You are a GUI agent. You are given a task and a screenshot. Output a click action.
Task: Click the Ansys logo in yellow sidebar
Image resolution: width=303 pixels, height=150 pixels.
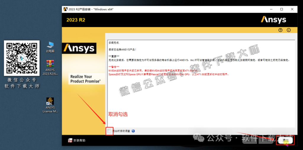tap(79, 48)
